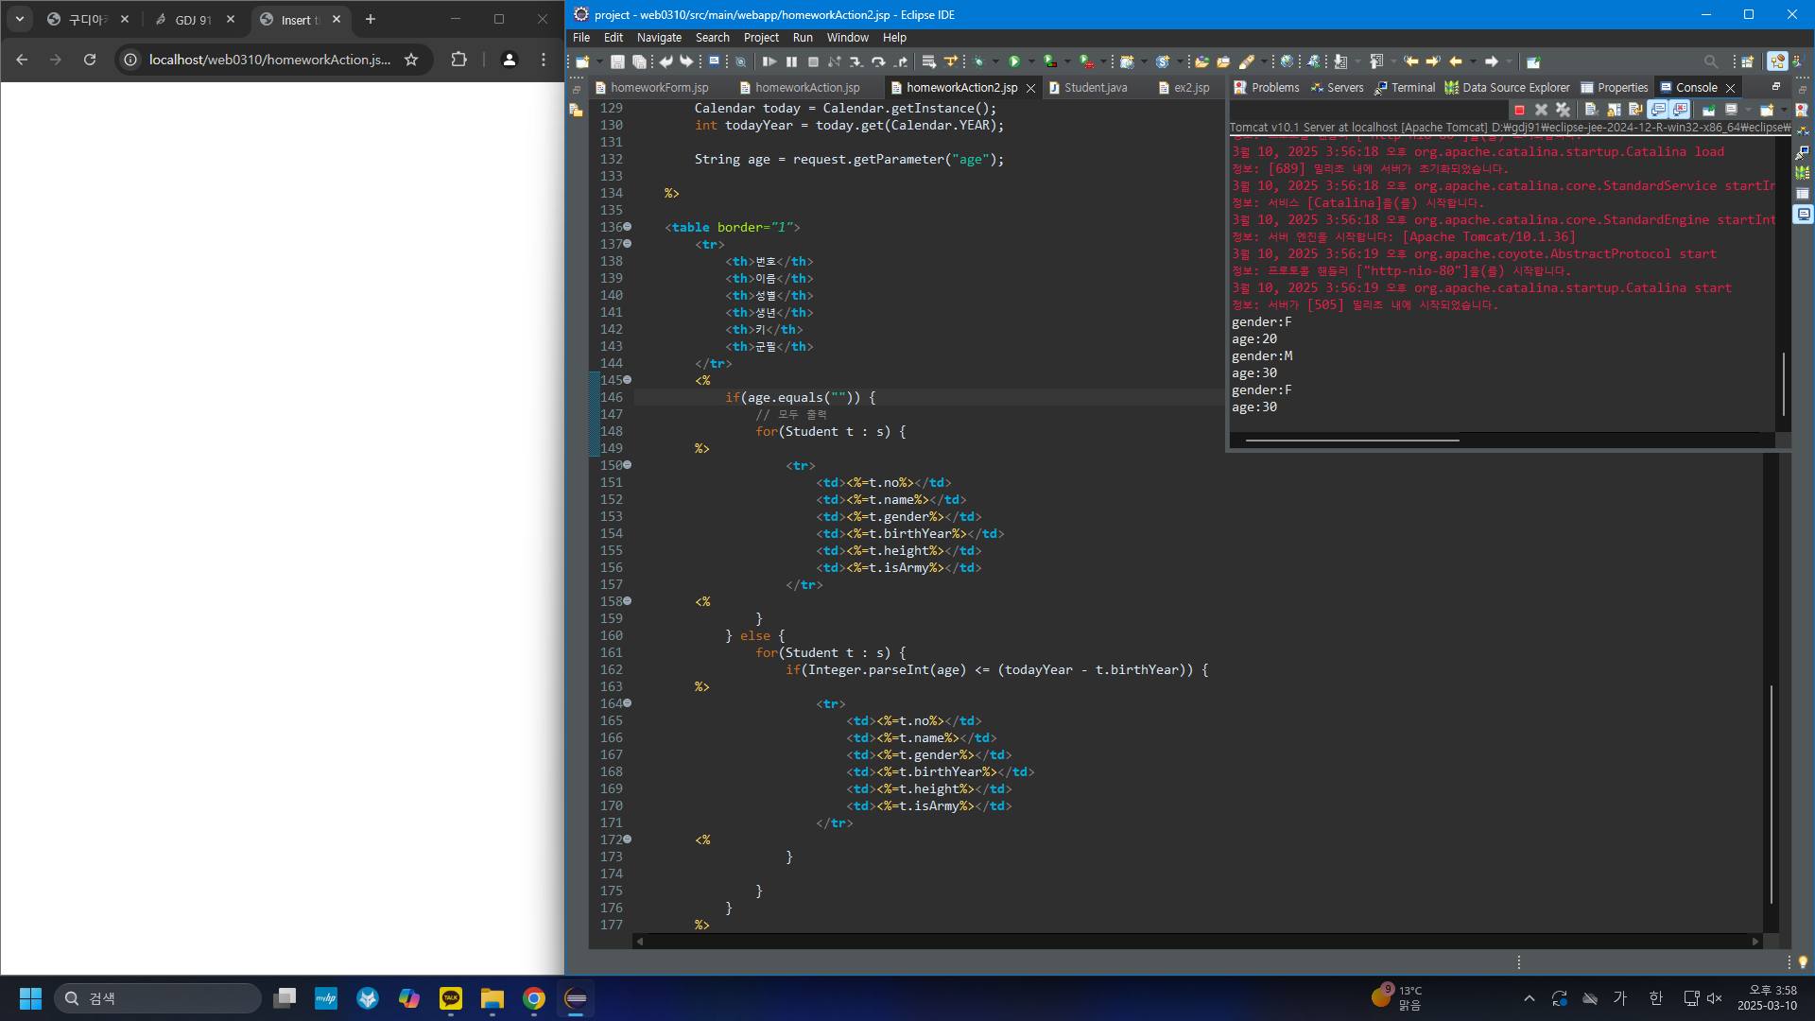Open the Run button dropdown arrow
This screenshot has height=1021, width=1815.
click(1031, 61)
